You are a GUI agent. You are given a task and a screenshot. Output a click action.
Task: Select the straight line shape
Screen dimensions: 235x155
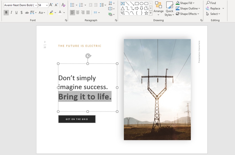click(127, 3)
